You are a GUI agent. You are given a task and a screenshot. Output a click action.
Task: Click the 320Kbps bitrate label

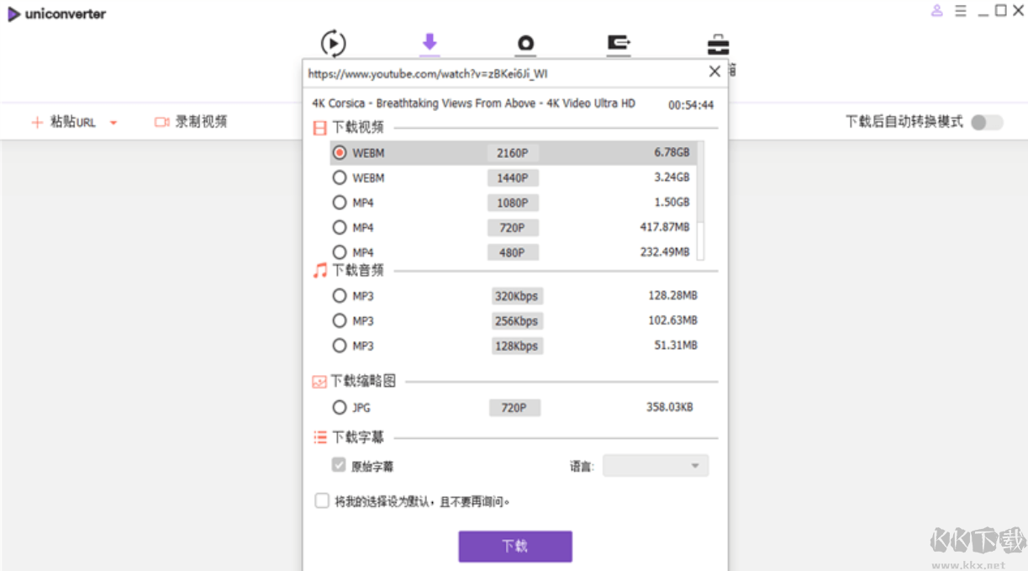[x=517, y=296]
